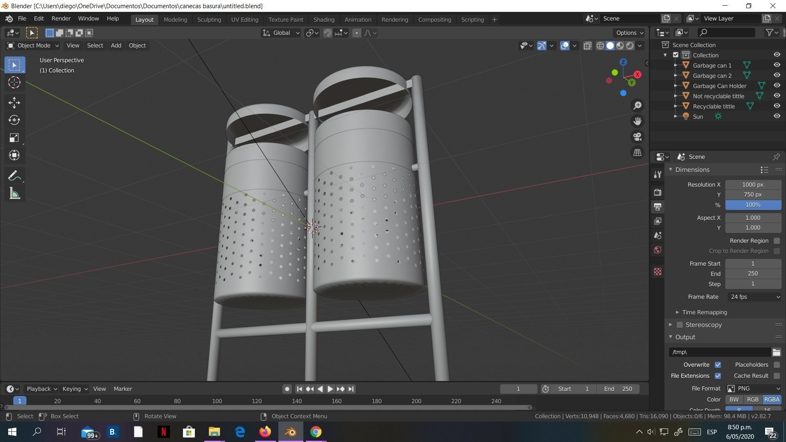Open Firefox from the Windows taskbar

(265, 432)
